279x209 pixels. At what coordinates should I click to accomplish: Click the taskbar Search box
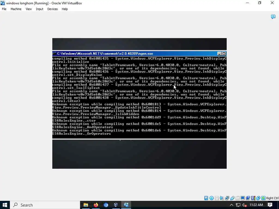click(45, 205)
